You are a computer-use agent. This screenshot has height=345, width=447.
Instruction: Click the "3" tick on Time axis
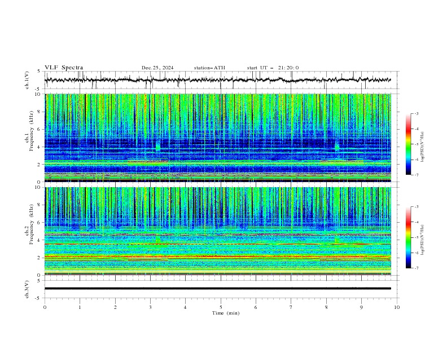150,307
